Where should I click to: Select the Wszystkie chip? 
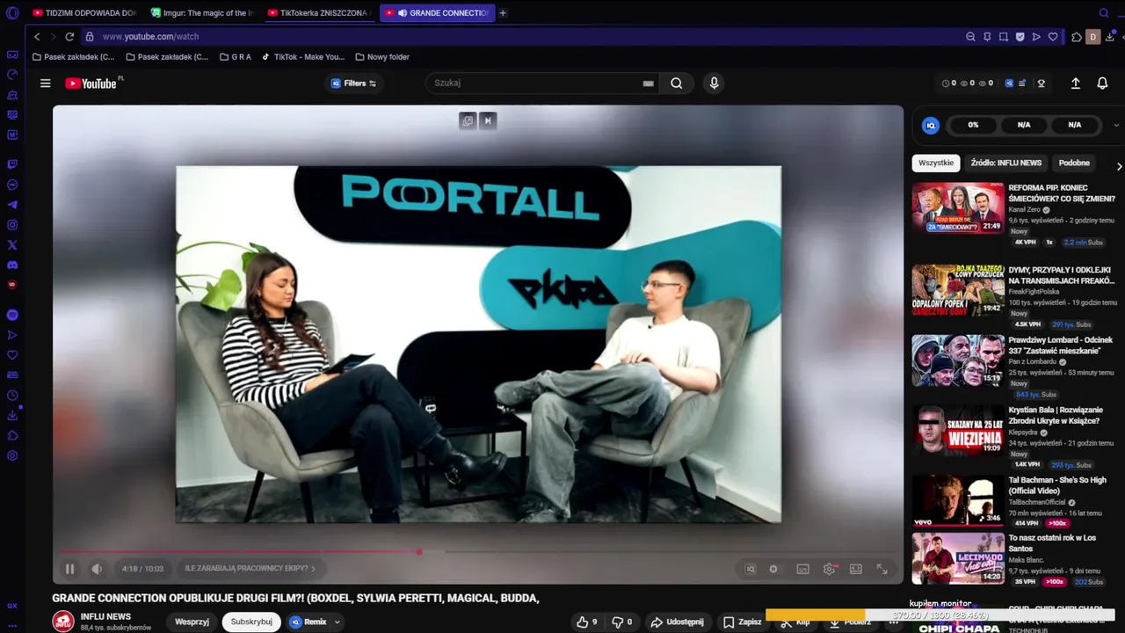(x=936, y=163)
